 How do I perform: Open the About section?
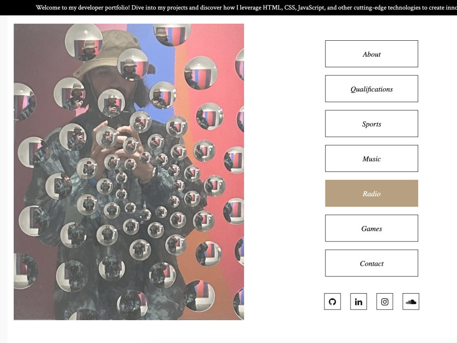pyautogui.click(x=372, y=54)
